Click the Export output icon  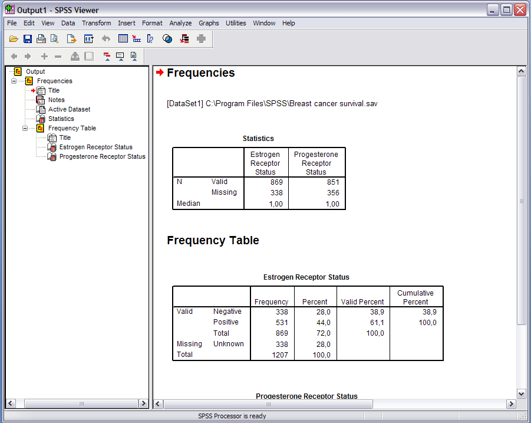coord(71,39)
